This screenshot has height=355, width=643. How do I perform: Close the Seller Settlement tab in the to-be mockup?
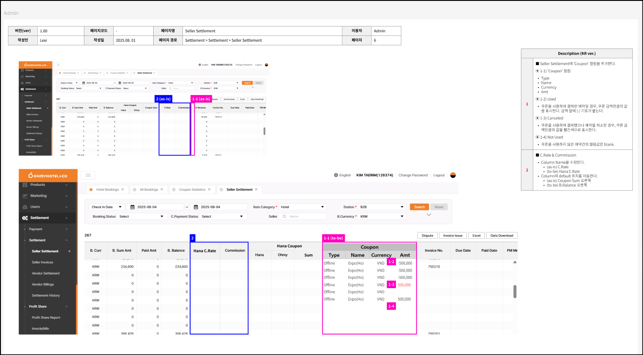click(256, 189)
